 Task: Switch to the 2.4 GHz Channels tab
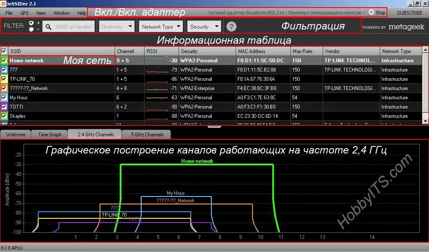(95, 135)
